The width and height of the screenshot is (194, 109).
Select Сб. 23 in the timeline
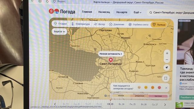click(x=110, y=104)
